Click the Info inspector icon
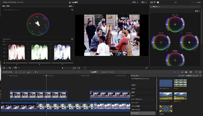 click(x=158, y=2)
